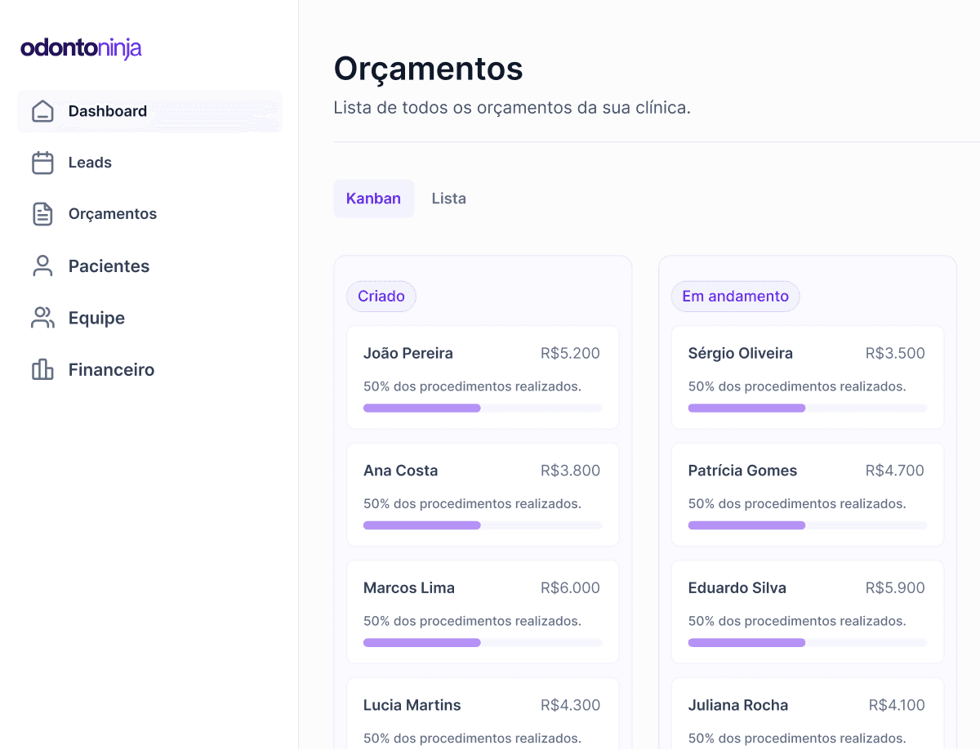Click the R$4.300 amount
980x750 pixels.
570,705
